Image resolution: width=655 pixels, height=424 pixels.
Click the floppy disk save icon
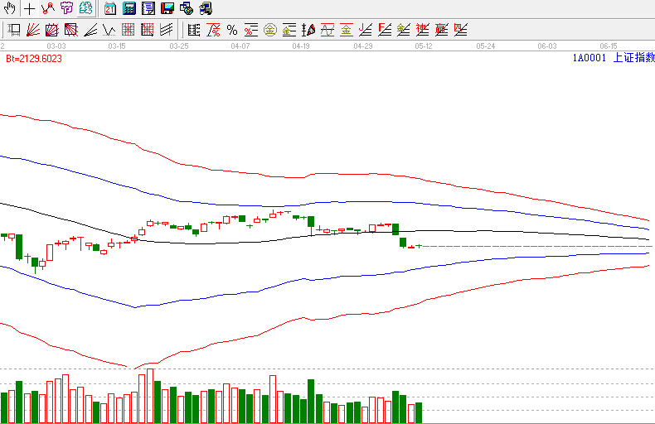[167, 9]
